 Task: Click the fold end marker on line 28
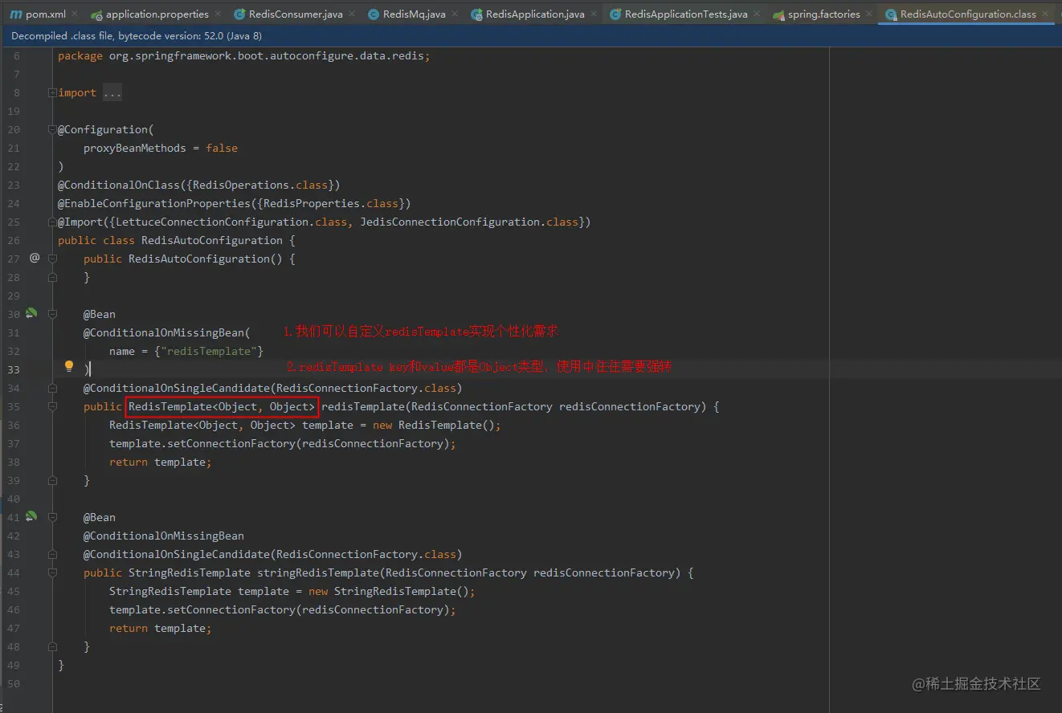tap(52, 277)
